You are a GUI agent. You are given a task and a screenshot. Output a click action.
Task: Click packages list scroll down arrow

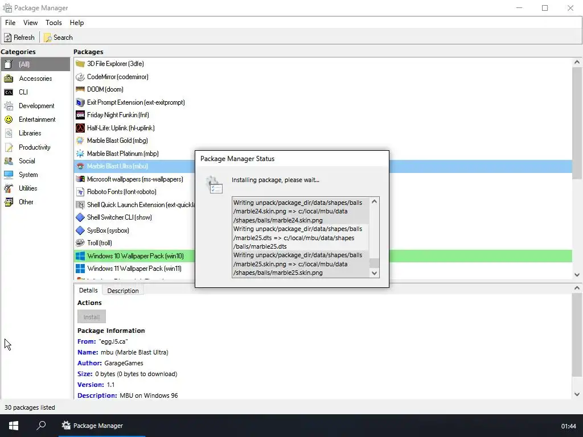(577, 275)
